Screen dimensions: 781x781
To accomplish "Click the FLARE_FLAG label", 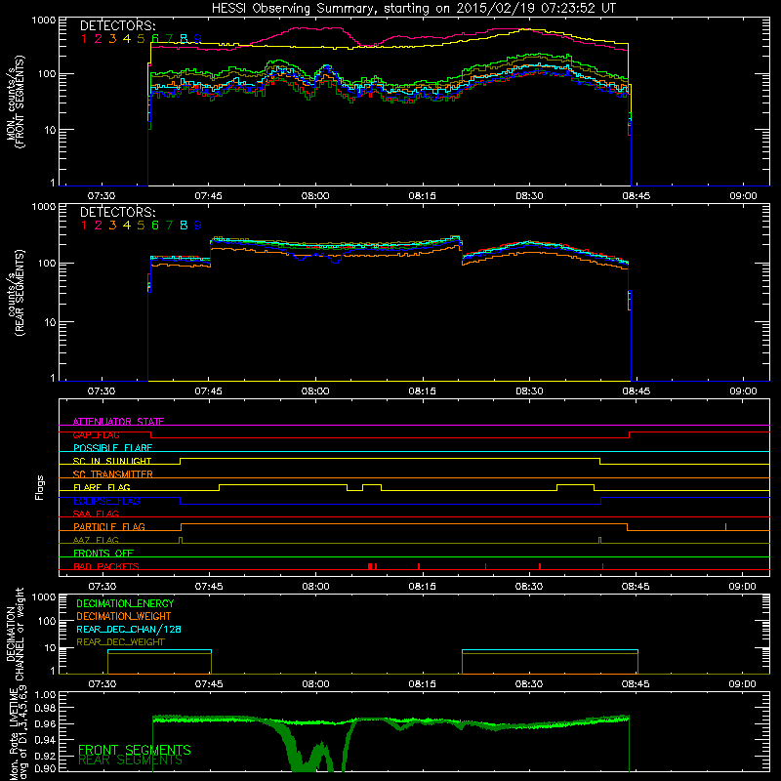I will (x=102, y=487).
